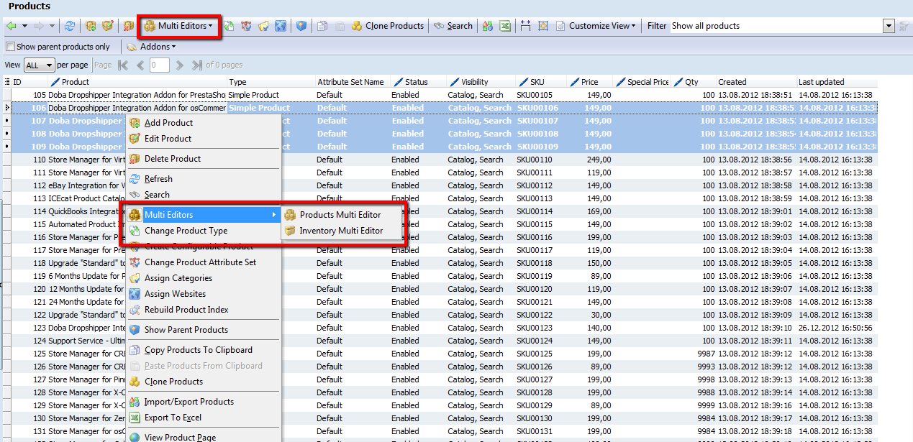The height and width of the screenshot is (442, 913).
Task: Click the Edit Product toolbar icon
Action: pos(107,26)
